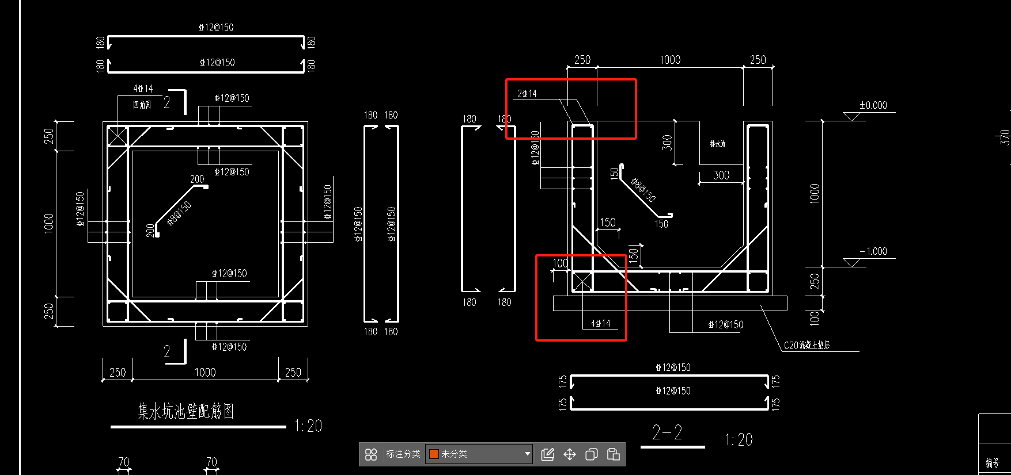Click the edit annotation pencil icon
Image resolution: width=1011 pixels, height=475 pixels.
point(548,454)
